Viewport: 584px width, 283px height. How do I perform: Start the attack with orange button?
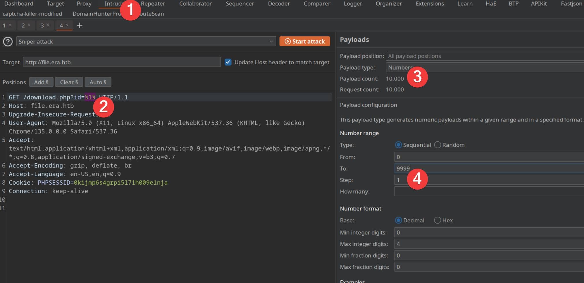coord(305,41)
